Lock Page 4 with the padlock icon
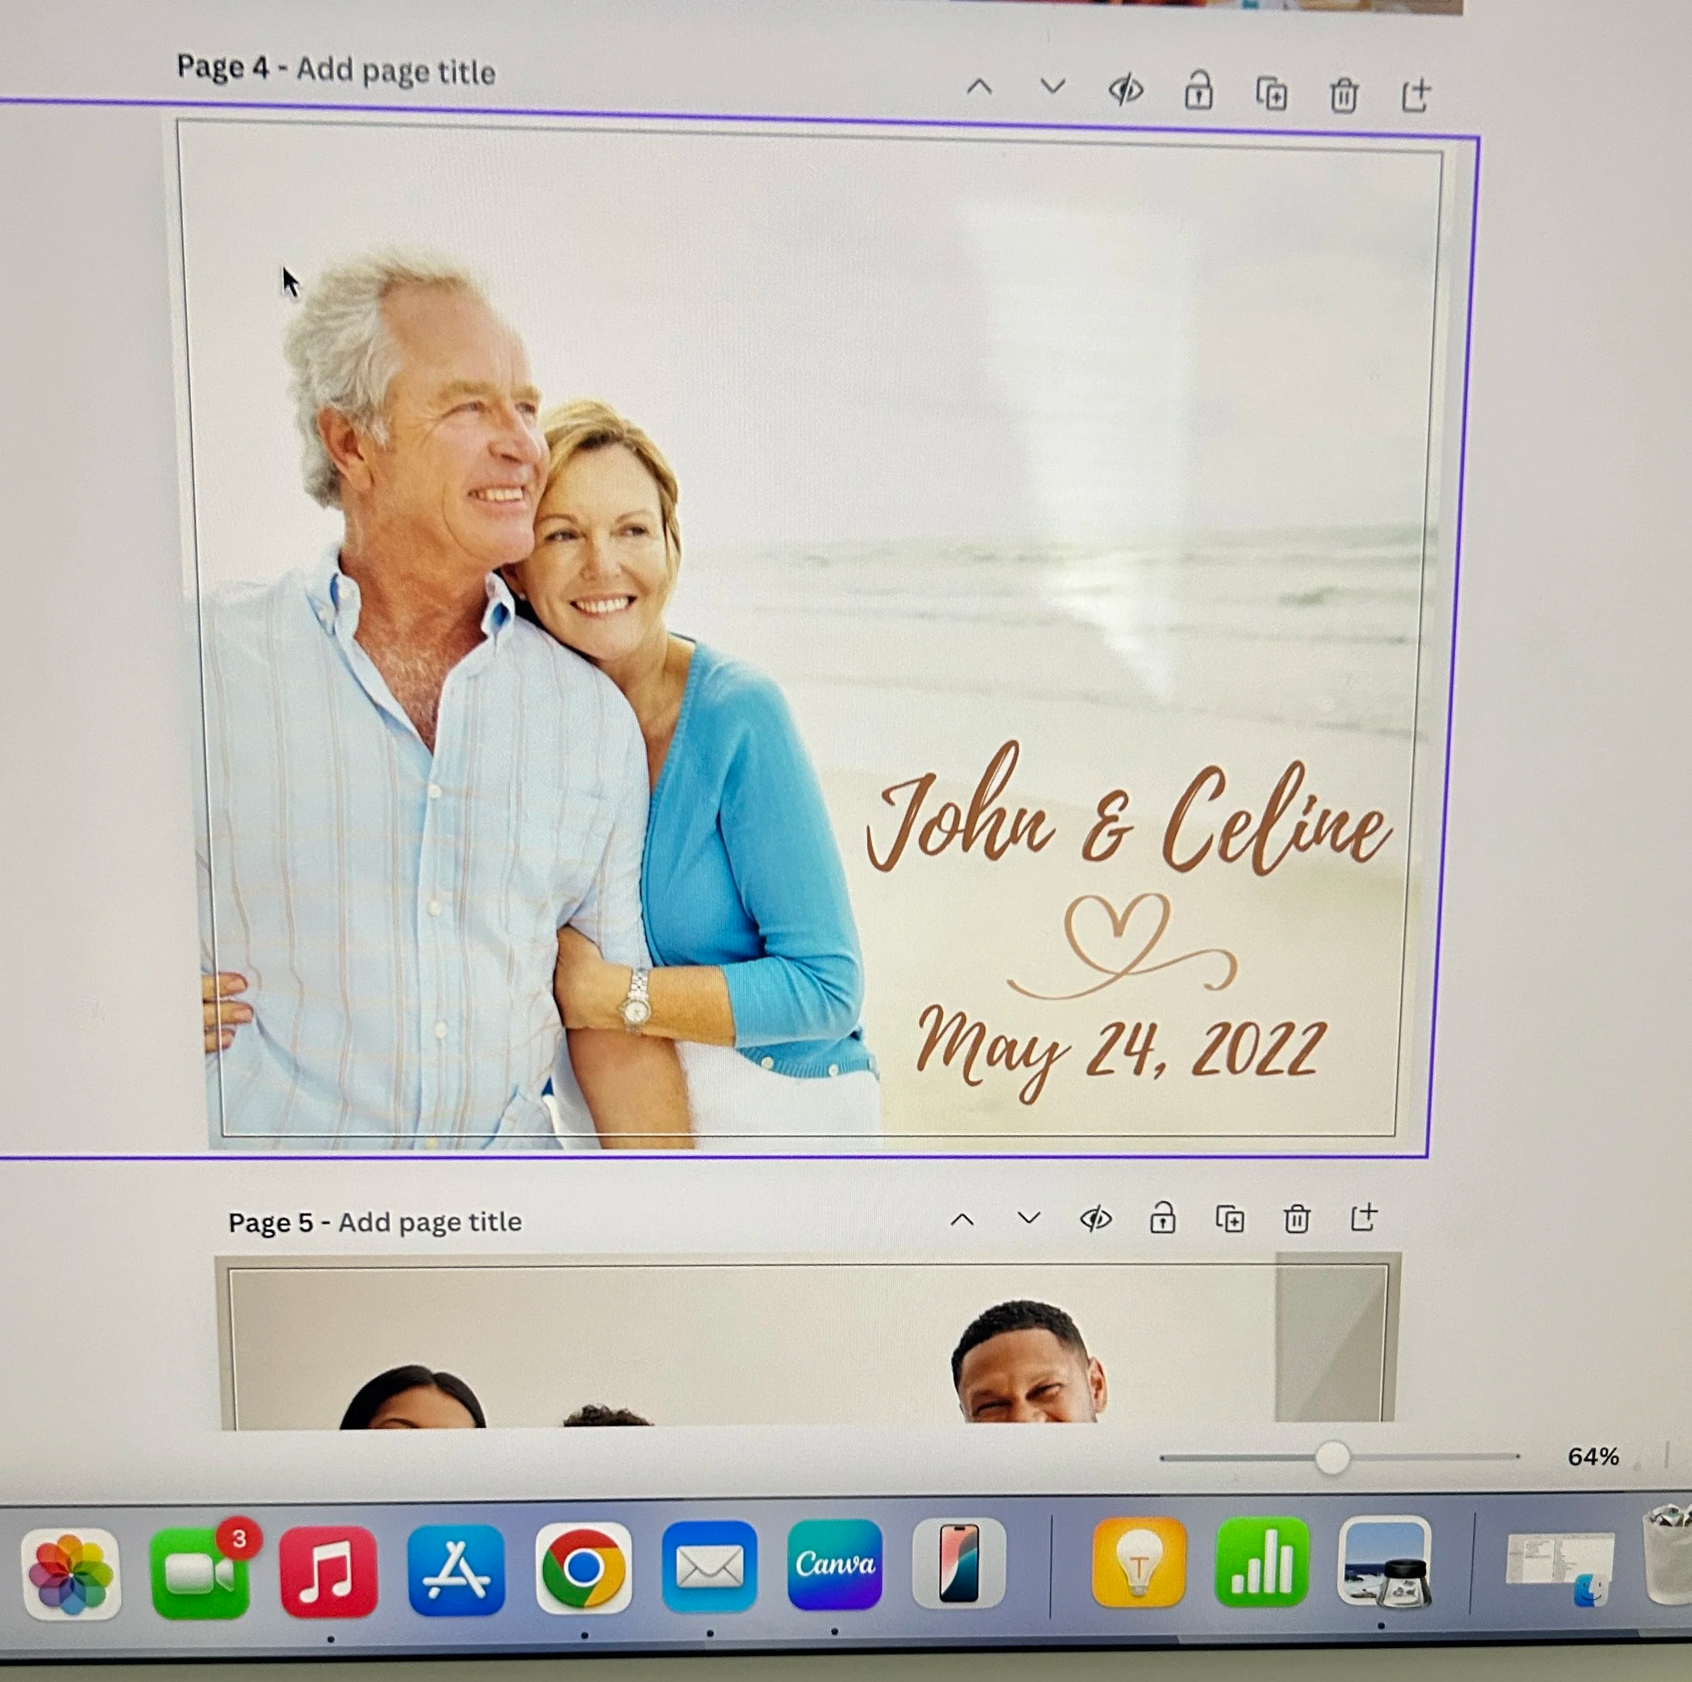Viewport: 1692px width, 1682px height. point(1198,91)
